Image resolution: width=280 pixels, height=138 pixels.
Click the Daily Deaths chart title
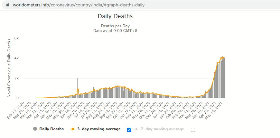[x=115, y=16]
